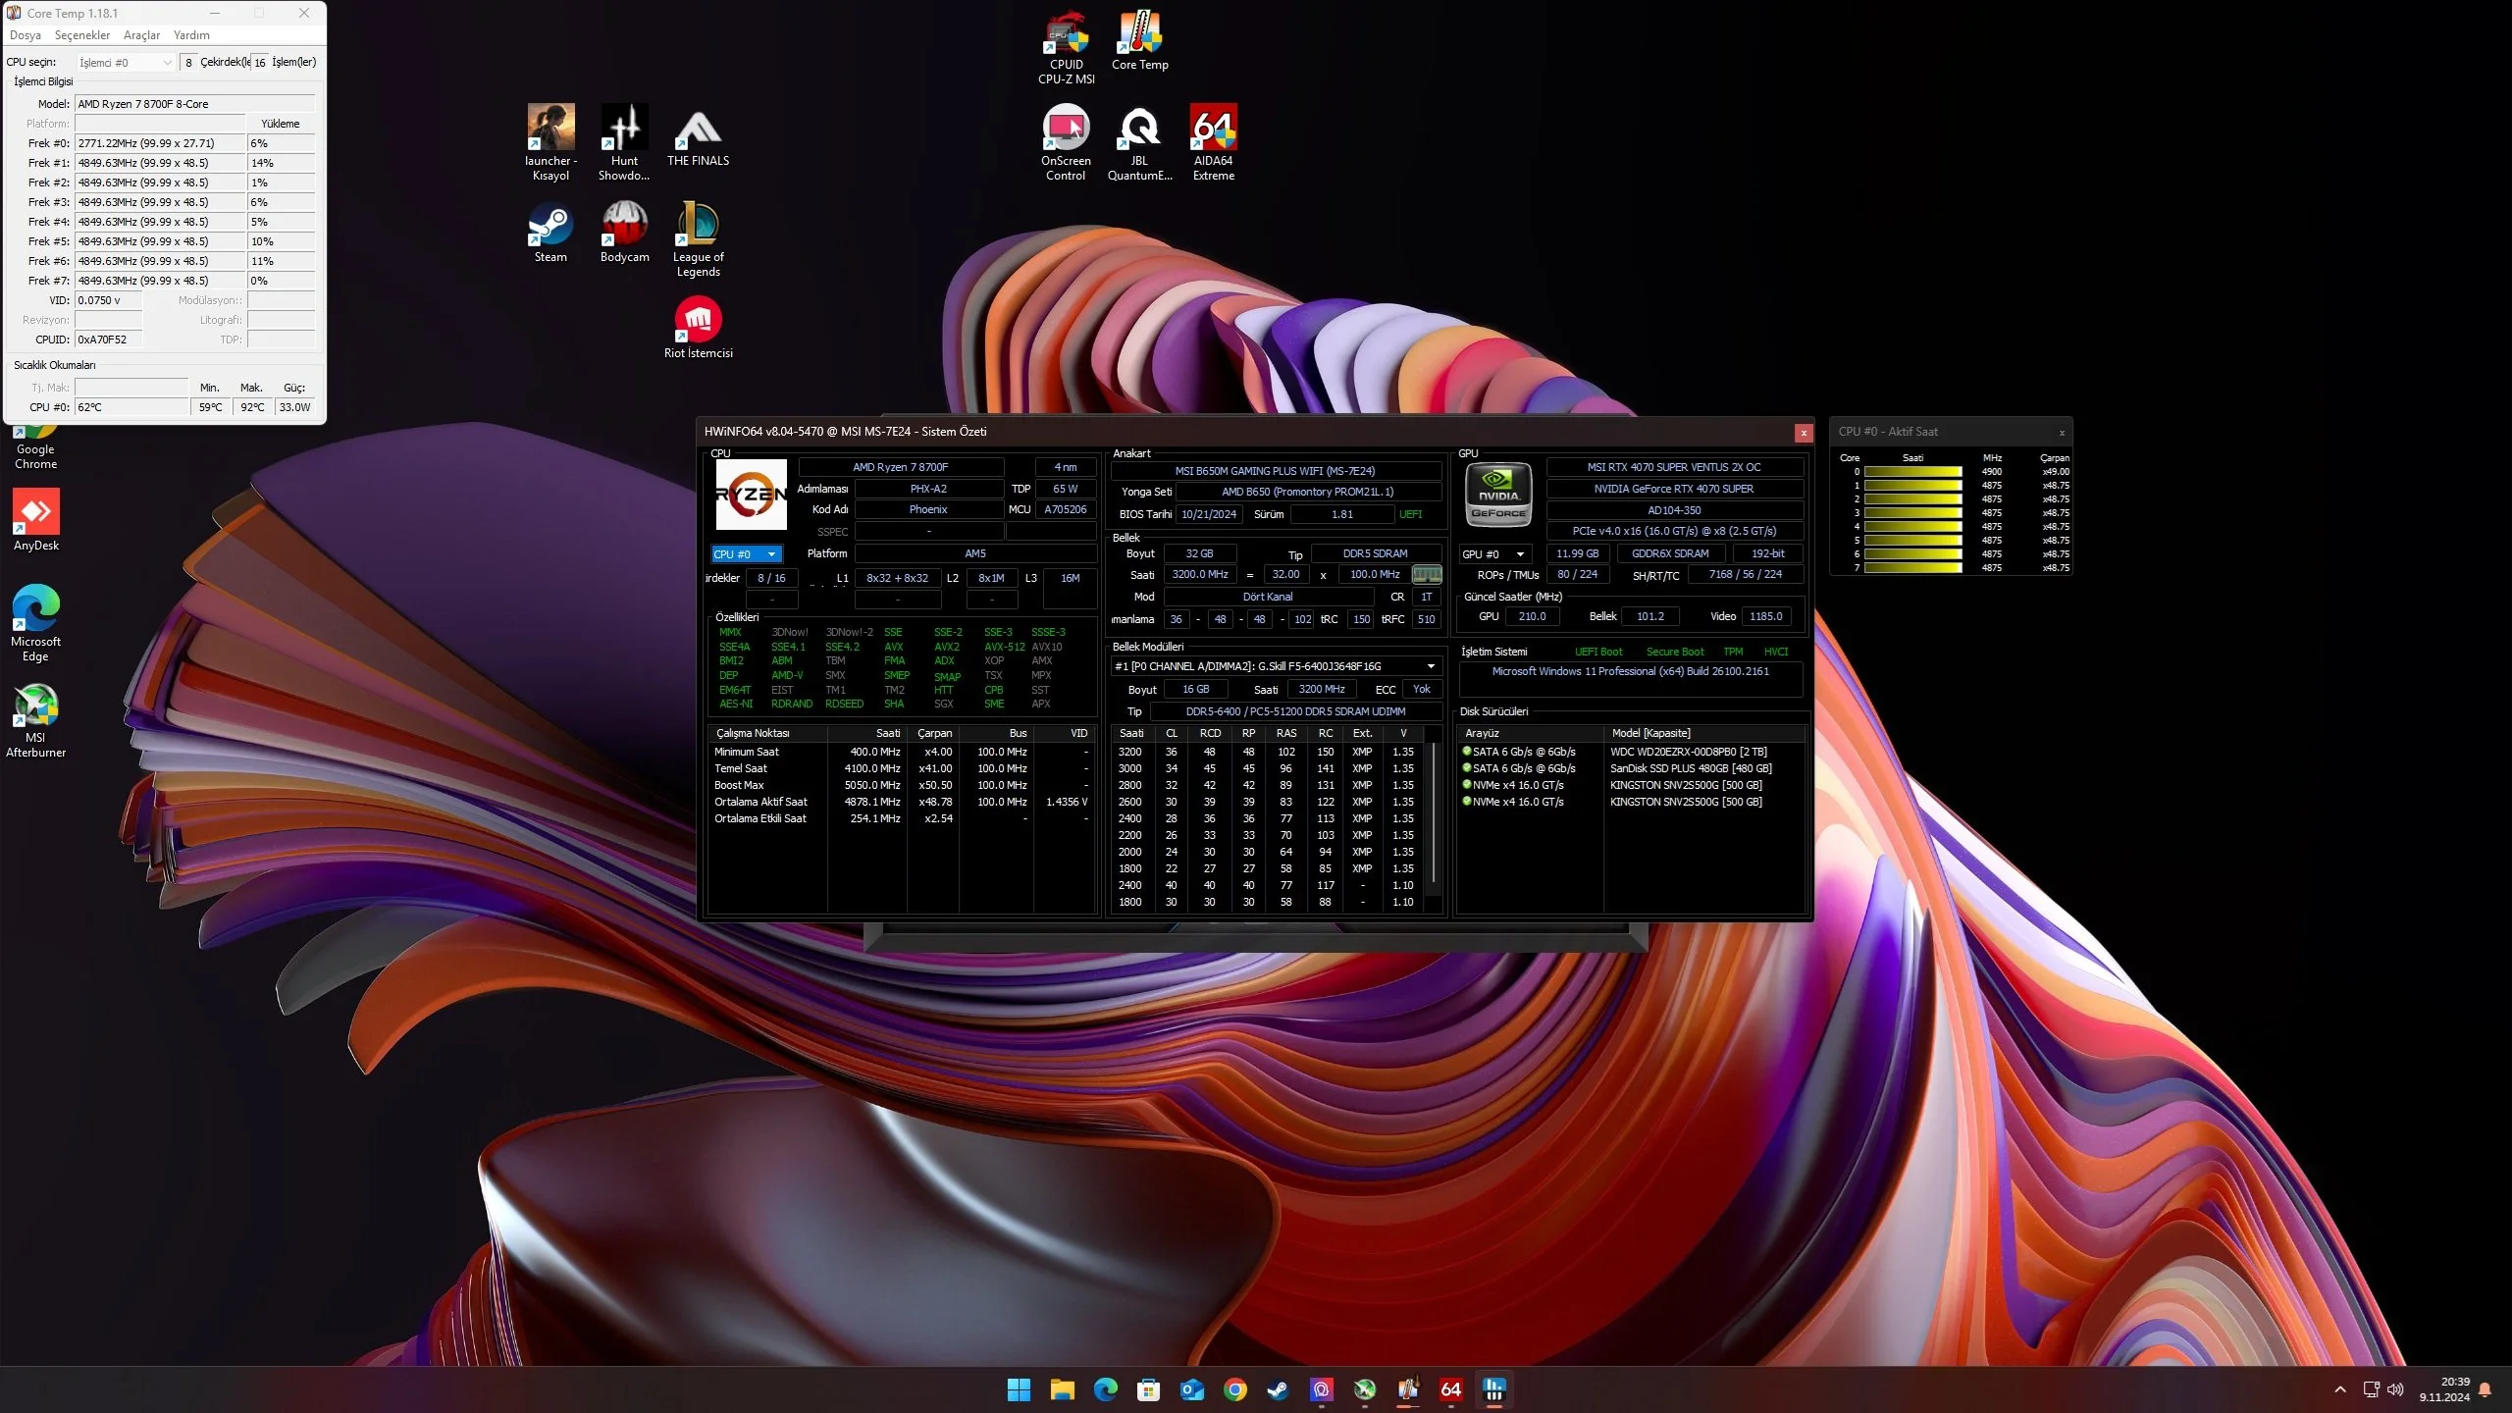The height and width of the screenshot is (1413, 2512).
Task: Open Microsoft Store from the taskbar
Action: pyautogui.click(x=1148, y=1389)
